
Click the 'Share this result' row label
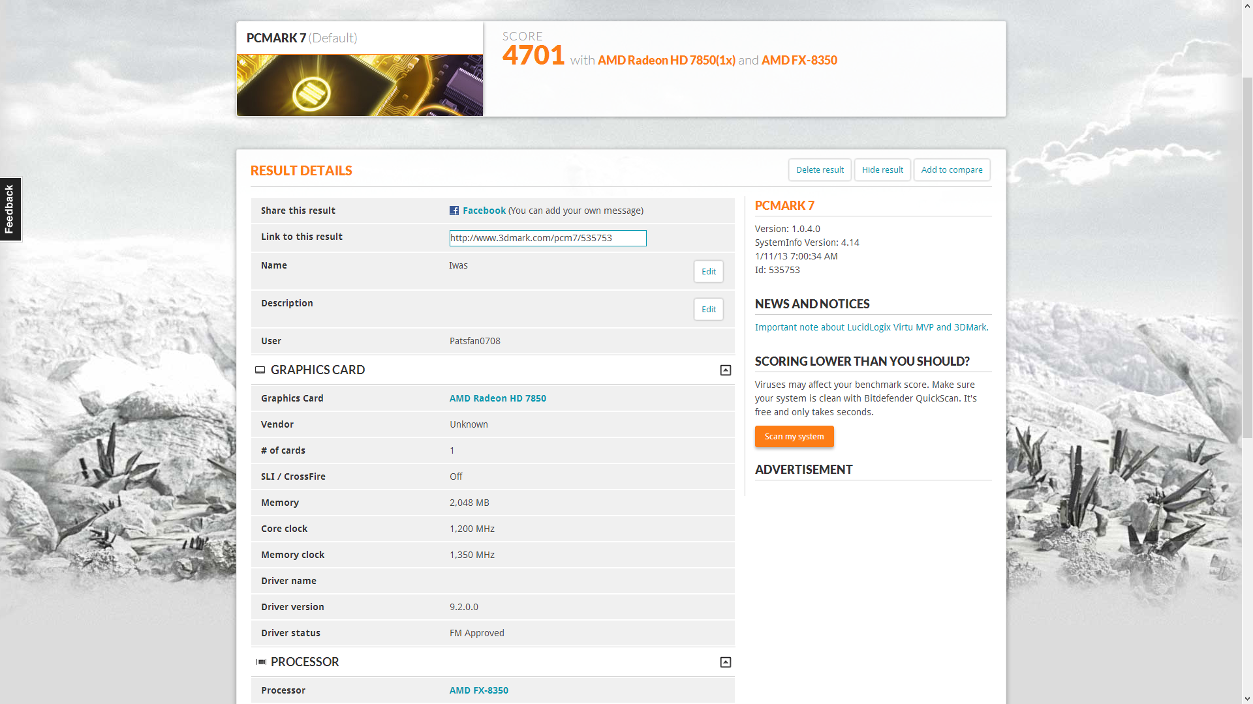pyautogui.click(x=298, y=211)
